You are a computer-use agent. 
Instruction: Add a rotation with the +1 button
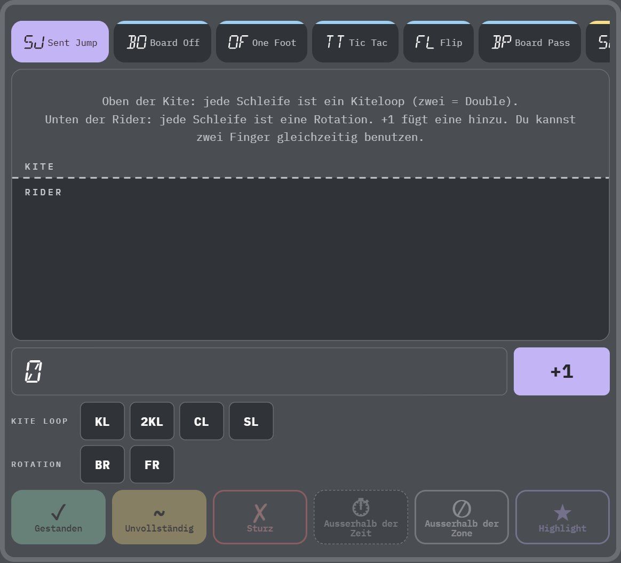tap(562, 371)
